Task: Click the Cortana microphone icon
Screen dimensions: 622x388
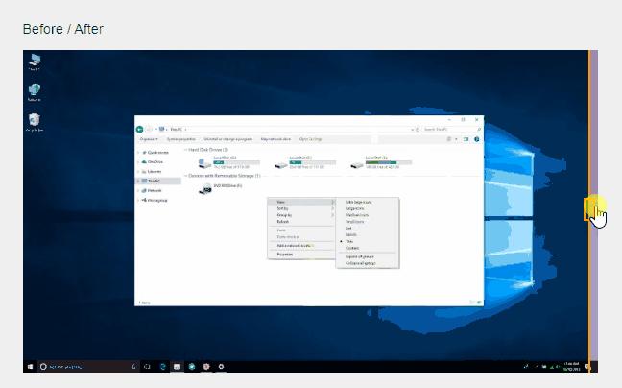Action: (134, 367)
